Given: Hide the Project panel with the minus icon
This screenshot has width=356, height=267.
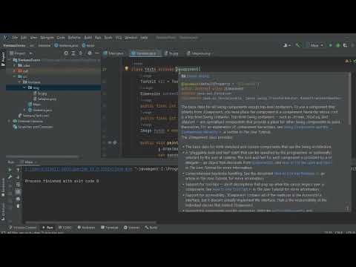Looking at the screenshot, I should pyautogui.click(x=97, y=53).
